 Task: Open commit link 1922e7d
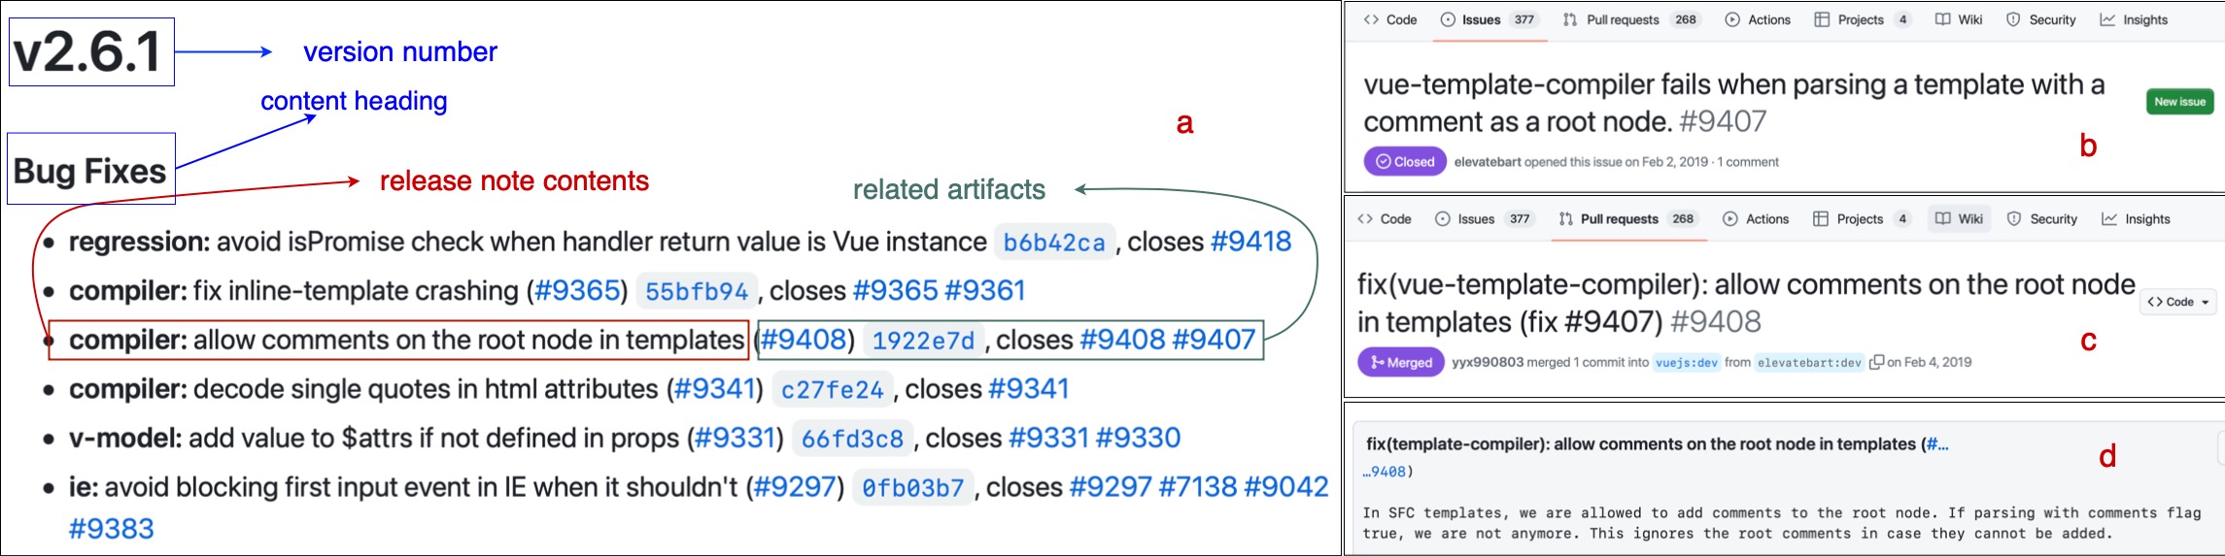pos(922,341)
